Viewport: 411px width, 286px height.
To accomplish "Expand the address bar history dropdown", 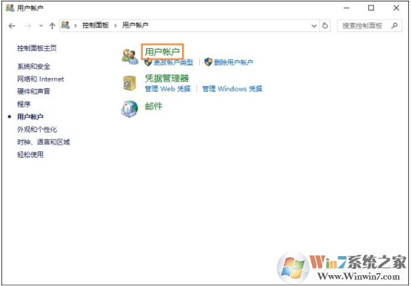I will 314,26.
